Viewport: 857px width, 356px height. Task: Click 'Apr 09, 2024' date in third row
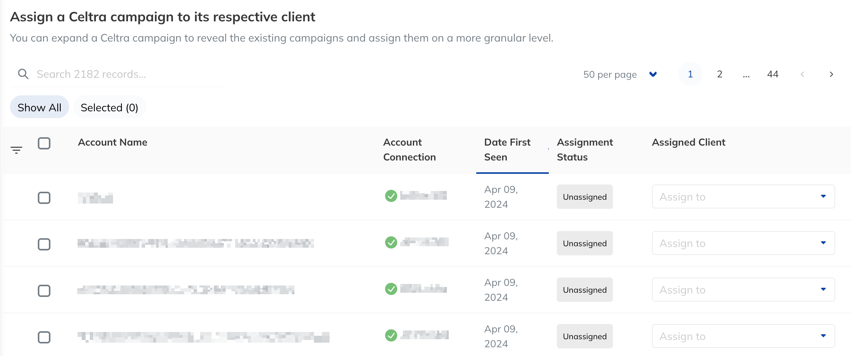click(x=501, y=290)
